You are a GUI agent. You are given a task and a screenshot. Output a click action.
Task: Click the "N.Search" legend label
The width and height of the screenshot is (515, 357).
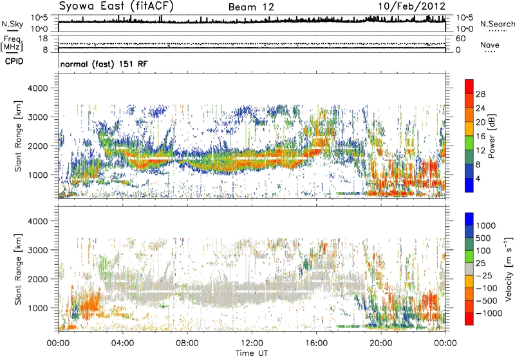coord(497,24)
